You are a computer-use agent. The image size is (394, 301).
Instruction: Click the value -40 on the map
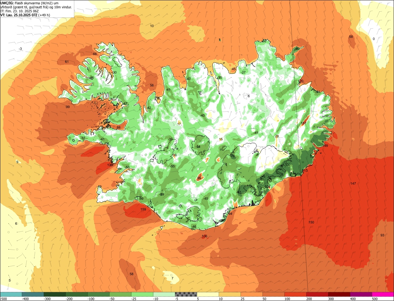pos(202,115)
